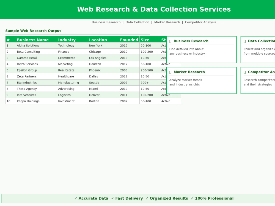Select the Eta Industries cell
The height and width of the screenshot is (206, 275).
pyautogui.click(x=36, y=82)
